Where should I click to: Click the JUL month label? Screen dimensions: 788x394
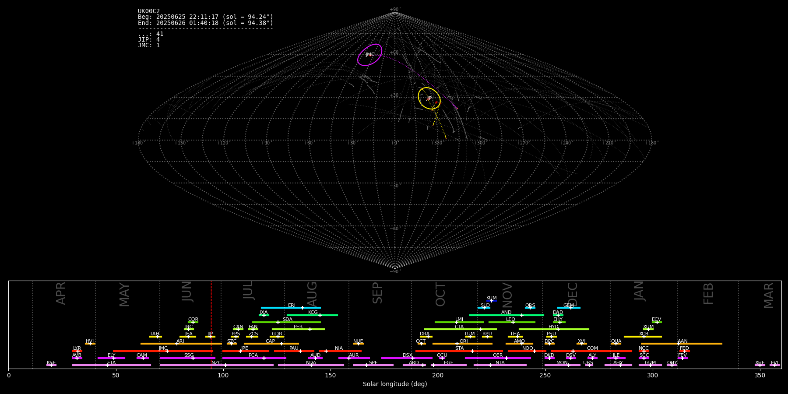[248, 290]
